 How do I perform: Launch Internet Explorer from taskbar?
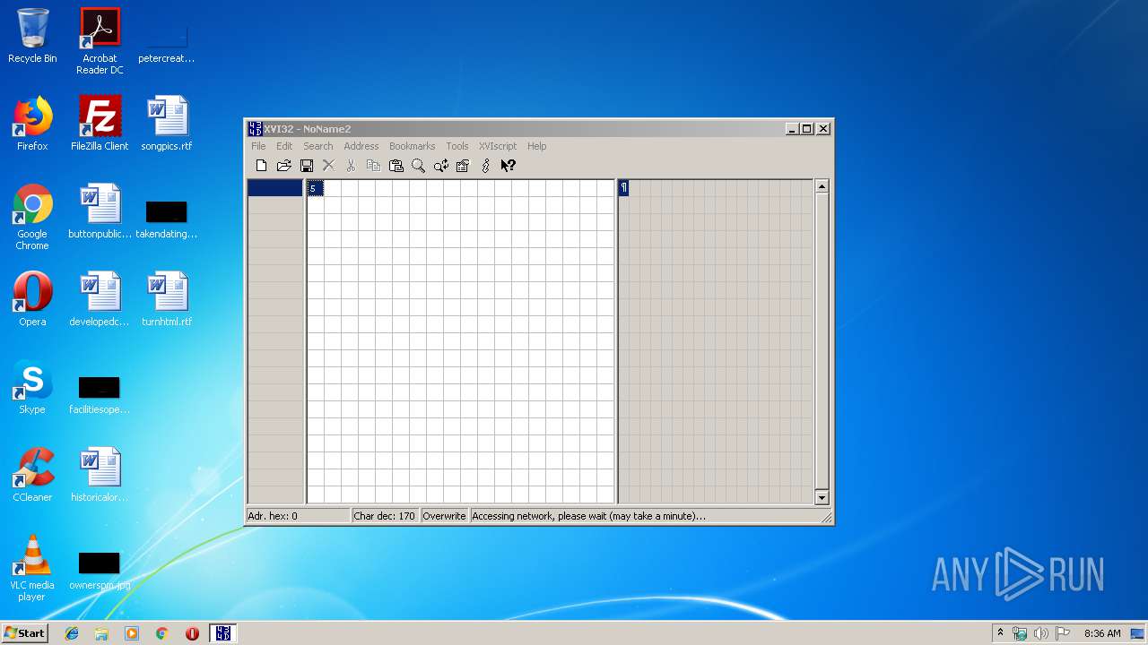click(72, 633)
